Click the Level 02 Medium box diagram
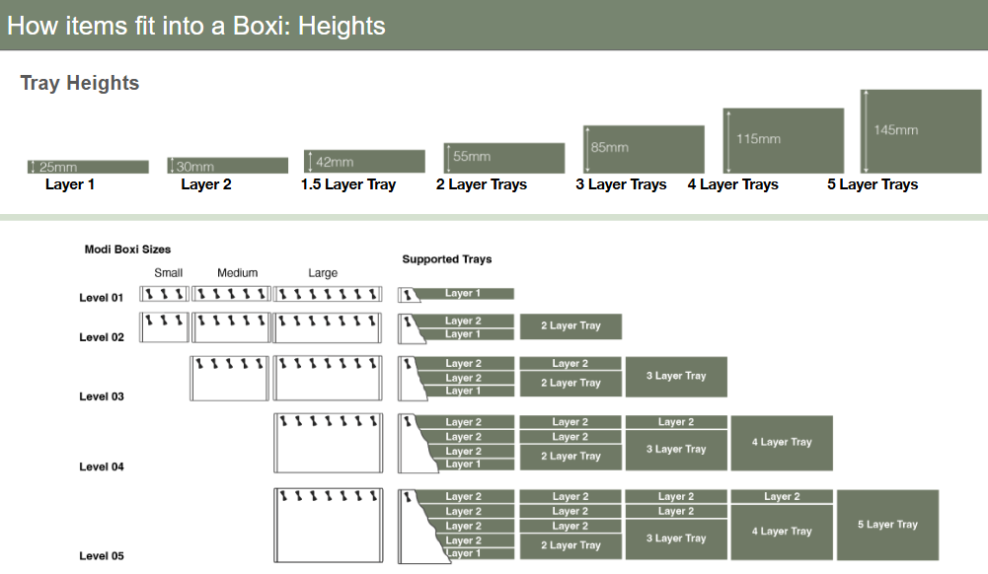This screenshot has height=574, width=988. (x=231, y=327)
